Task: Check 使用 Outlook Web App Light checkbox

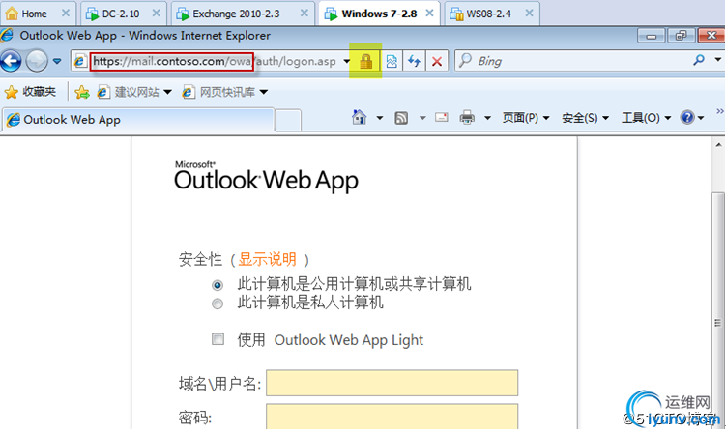Action: pyautogui.click(x=218, y=339)
